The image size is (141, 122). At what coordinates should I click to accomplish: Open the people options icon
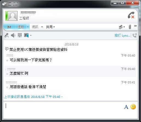click(121, 27)
